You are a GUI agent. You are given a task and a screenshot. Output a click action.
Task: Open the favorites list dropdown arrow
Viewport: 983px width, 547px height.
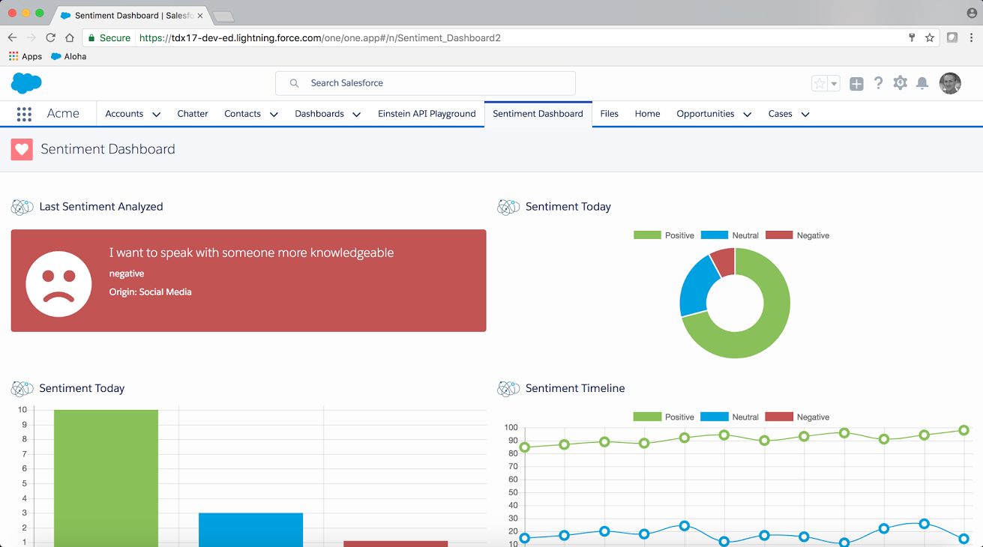tap(834, 84)
